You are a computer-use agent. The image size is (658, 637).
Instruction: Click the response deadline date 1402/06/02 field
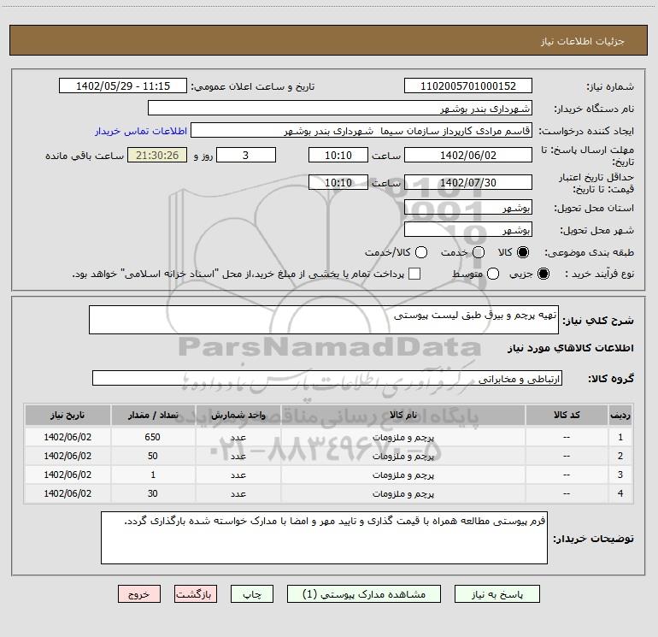pyautogui.click(x=468, y=156)
